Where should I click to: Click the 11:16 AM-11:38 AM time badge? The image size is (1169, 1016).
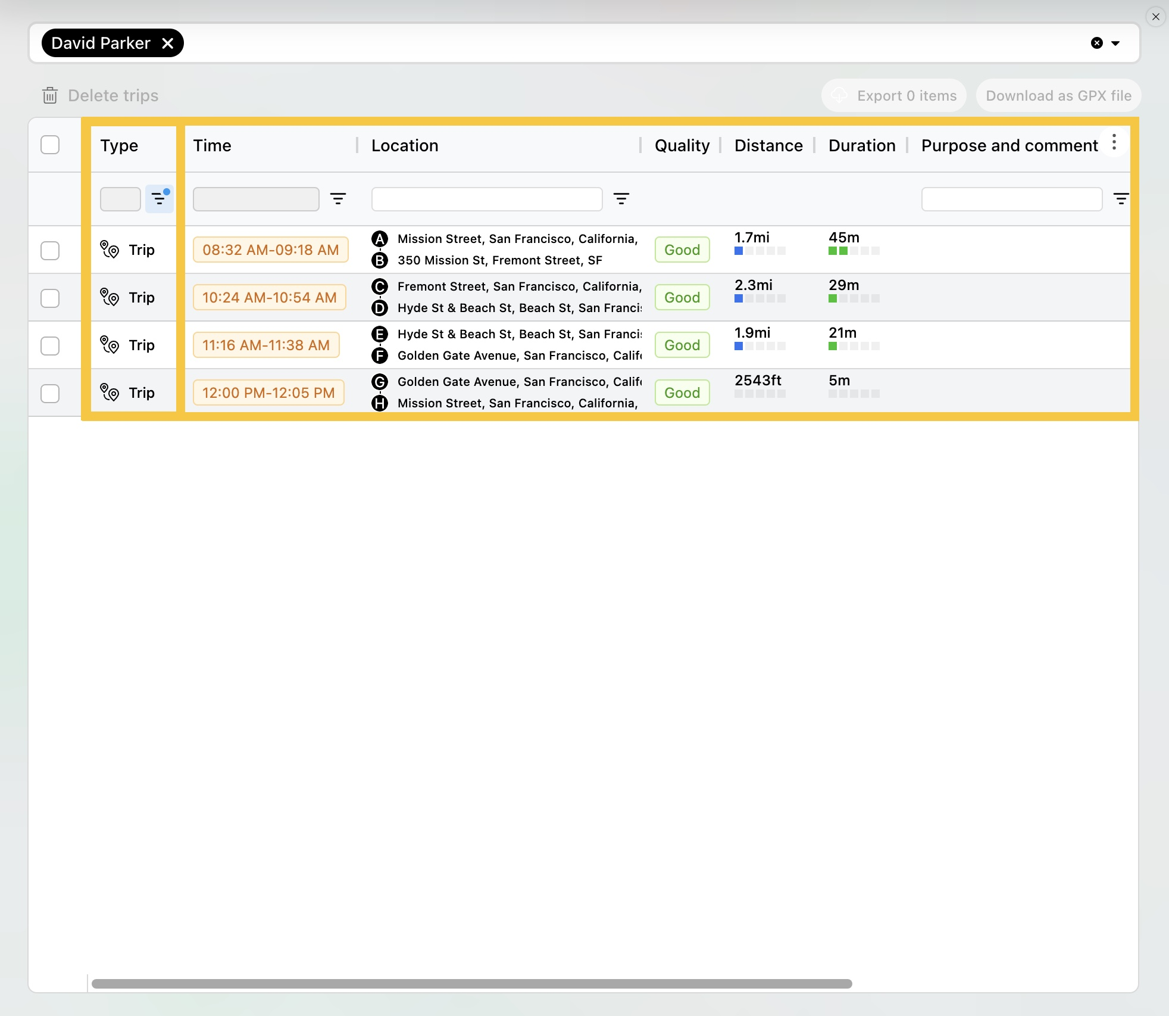266,345
